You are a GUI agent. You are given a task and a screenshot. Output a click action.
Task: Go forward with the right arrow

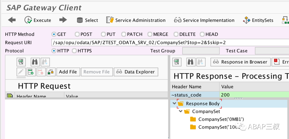[x=63, y=20]
